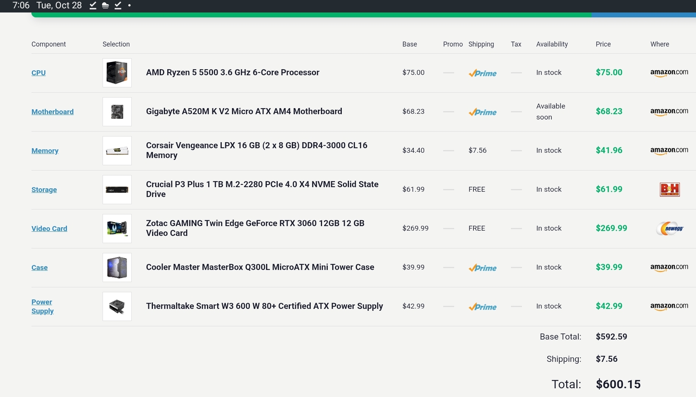
Task: Click the Crucial P3 Plus SSD thumbnail
Action: pyautogui.click(x=117, y=189)
